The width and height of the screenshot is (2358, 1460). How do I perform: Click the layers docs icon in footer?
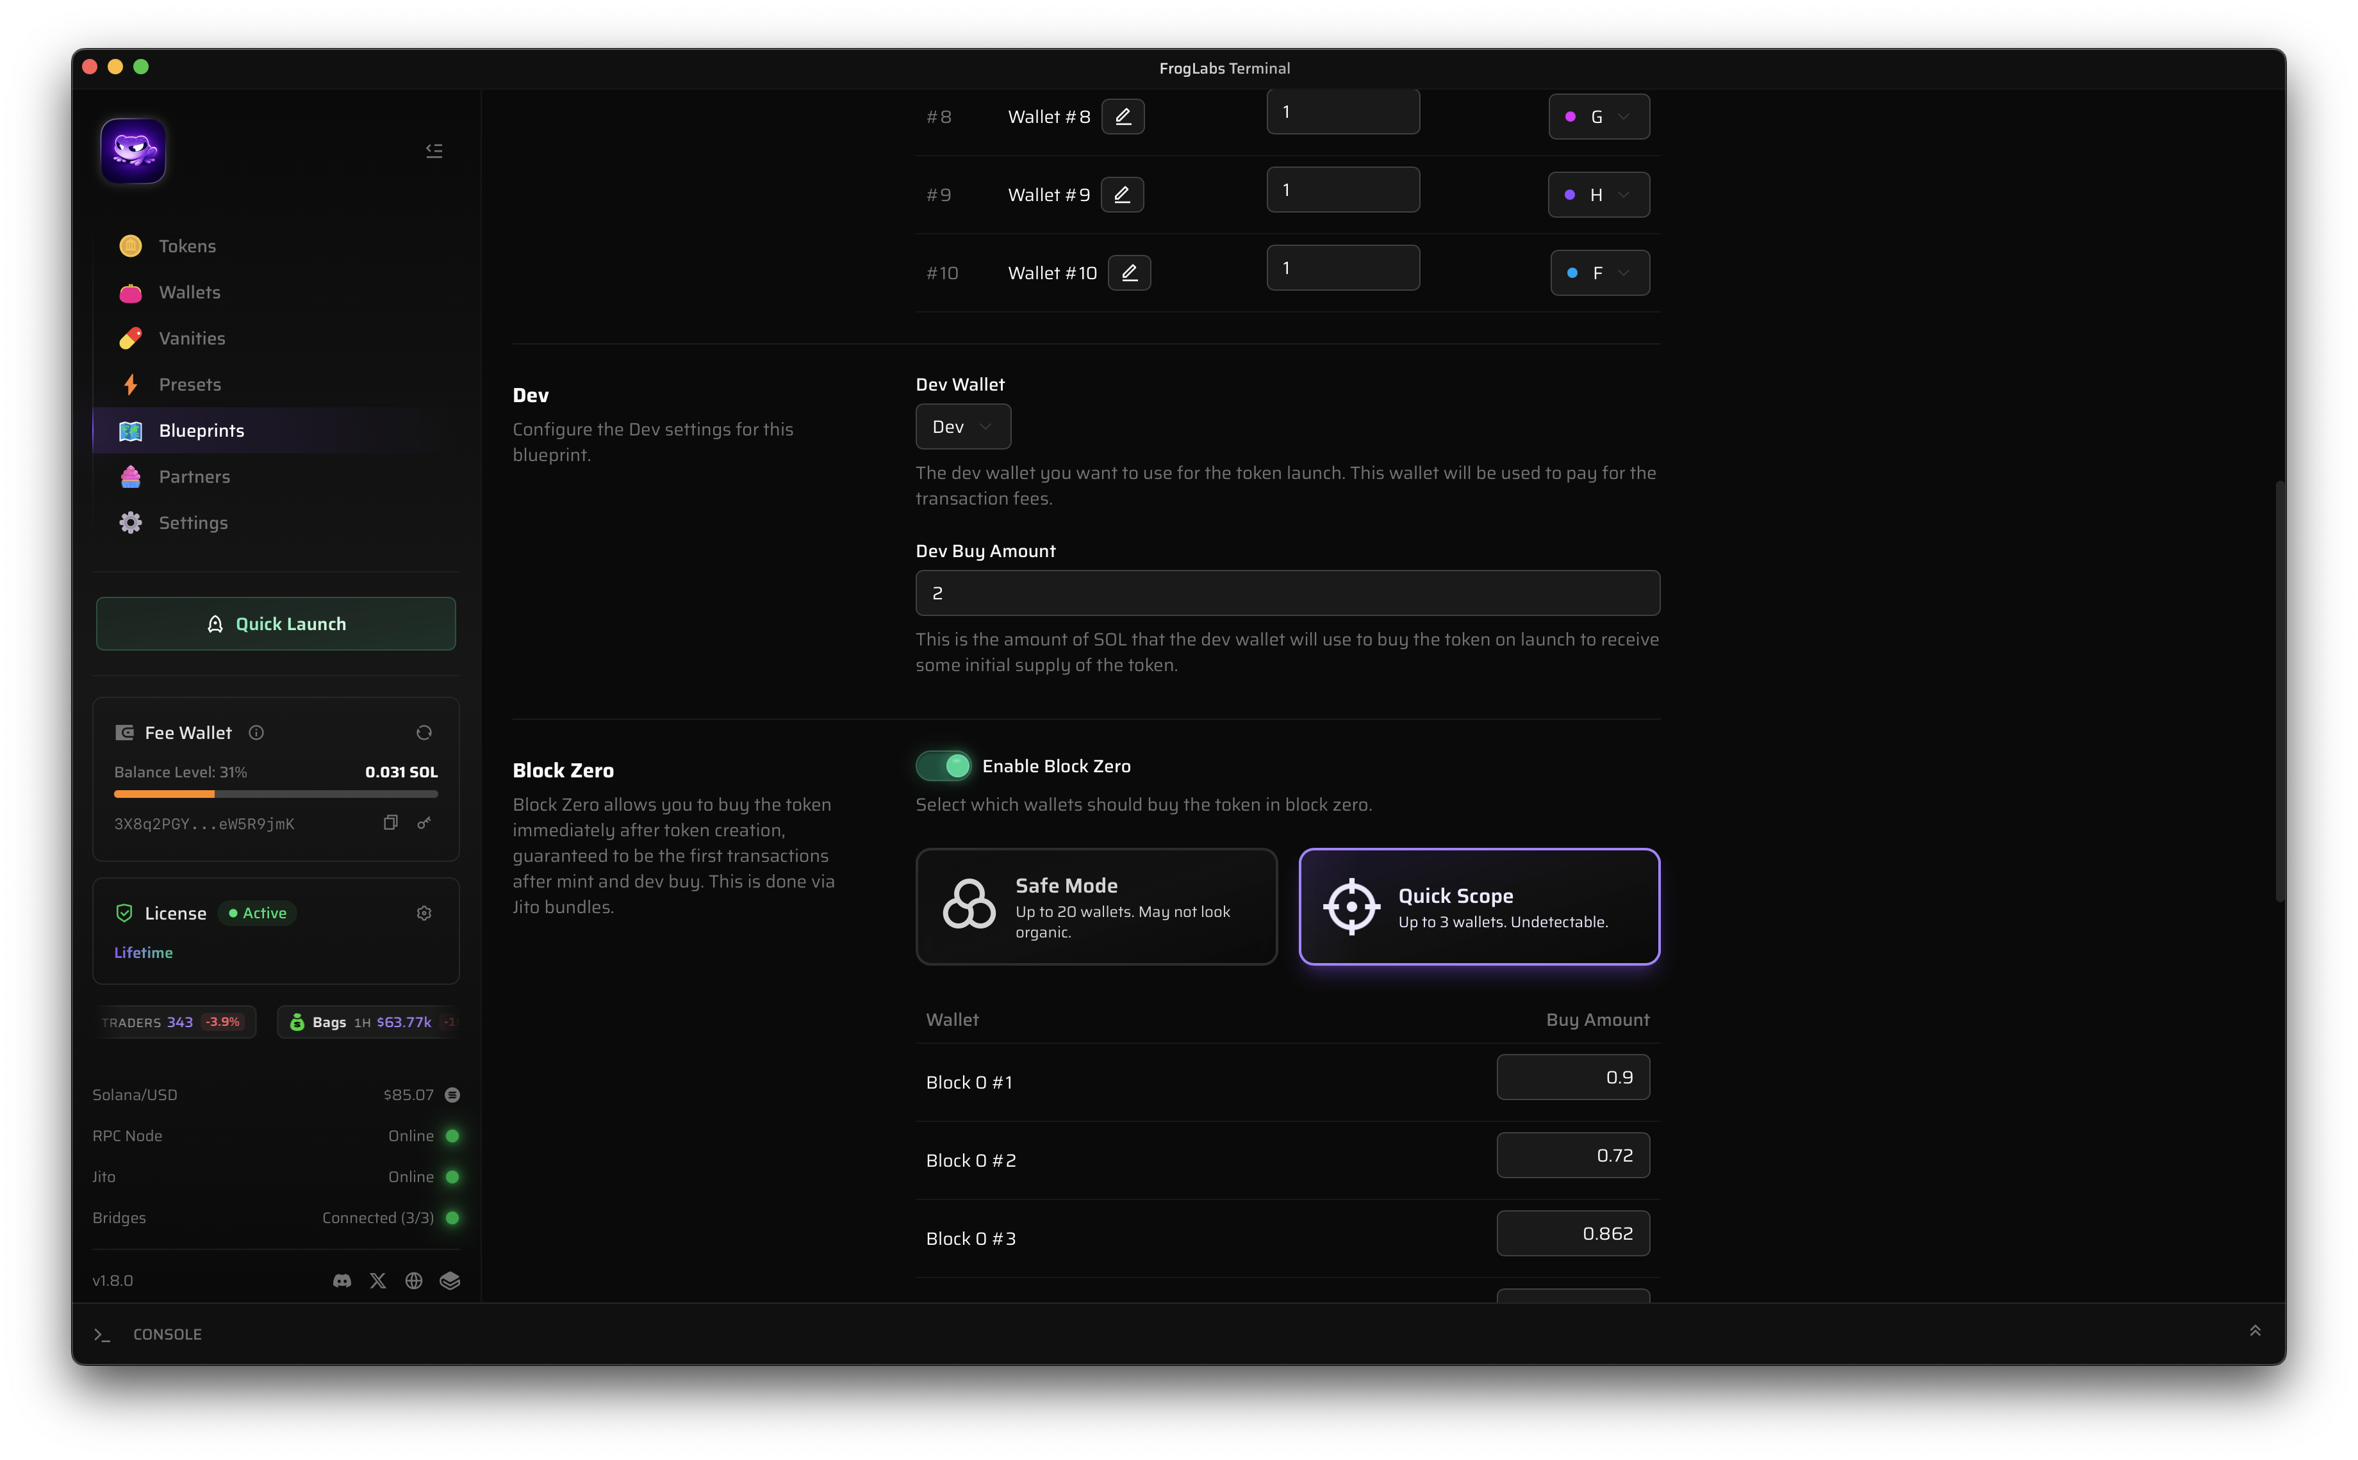(450, 1281)
